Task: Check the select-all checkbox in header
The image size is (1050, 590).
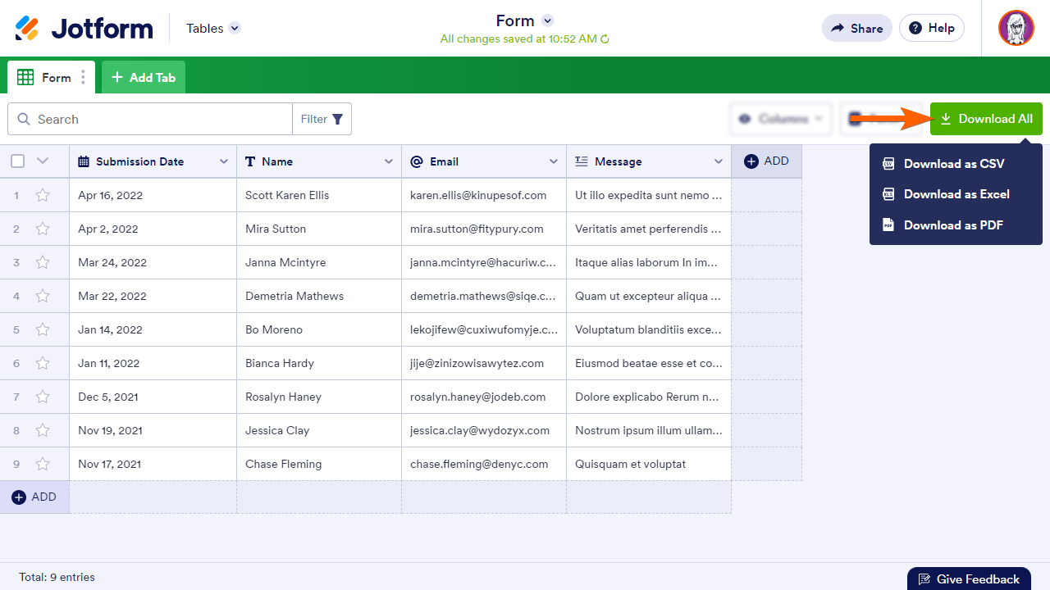Action: 17,161
